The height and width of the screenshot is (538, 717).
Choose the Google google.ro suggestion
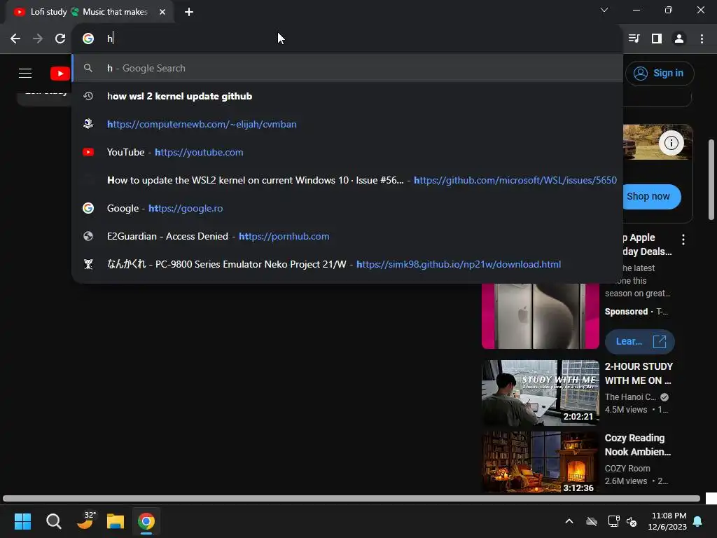pos(347,208)
